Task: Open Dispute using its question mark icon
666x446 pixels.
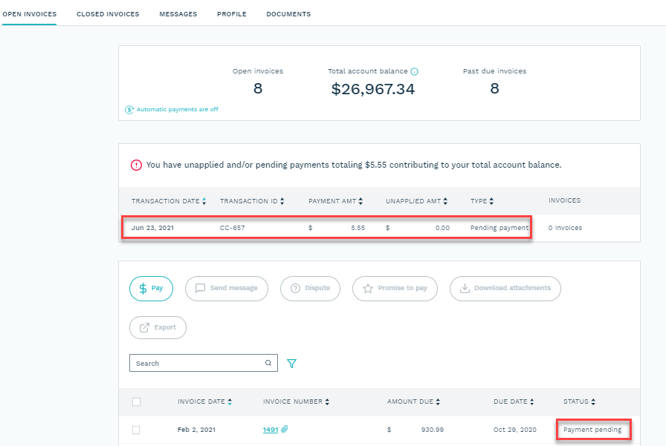Action: 293,289
